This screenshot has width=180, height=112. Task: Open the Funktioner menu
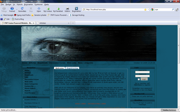(x=39, y=4)
